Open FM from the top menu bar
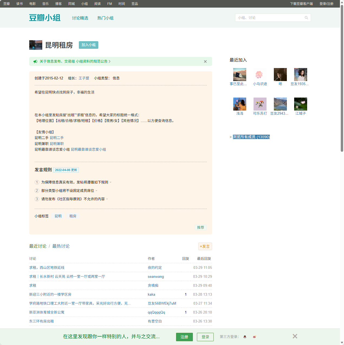This screenshot has width=344, height=345. click(109, 4)
